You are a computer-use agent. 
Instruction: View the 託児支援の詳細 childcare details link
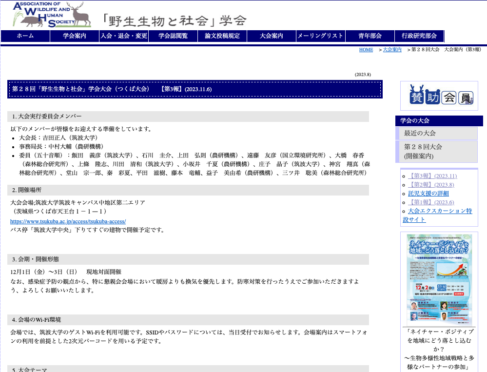(429, 194)
